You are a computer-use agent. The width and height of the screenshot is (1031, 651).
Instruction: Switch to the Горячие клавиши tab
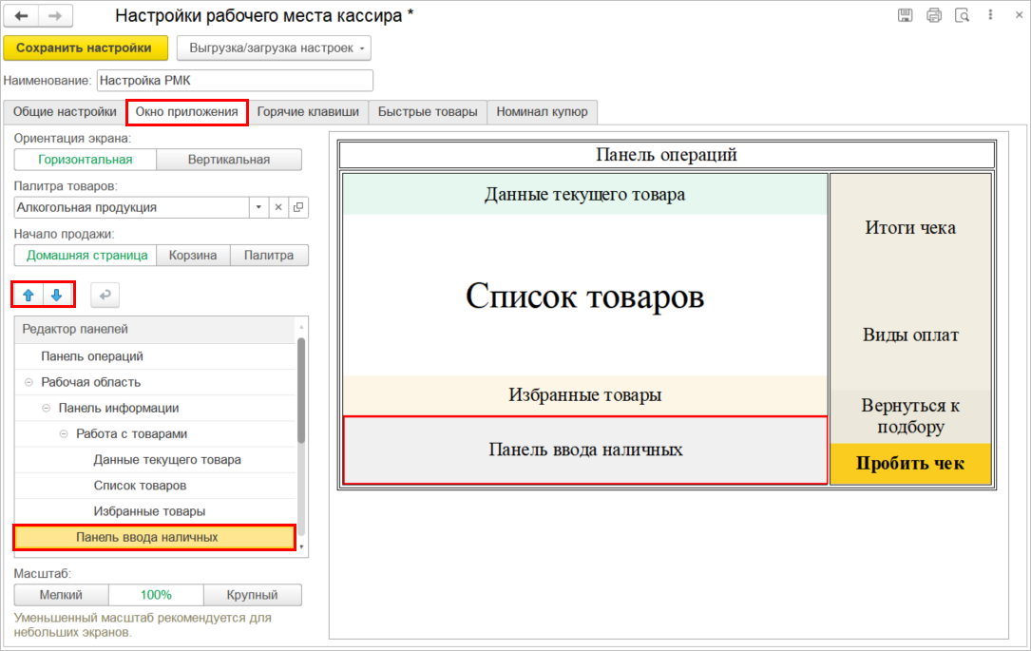[308, 111]
